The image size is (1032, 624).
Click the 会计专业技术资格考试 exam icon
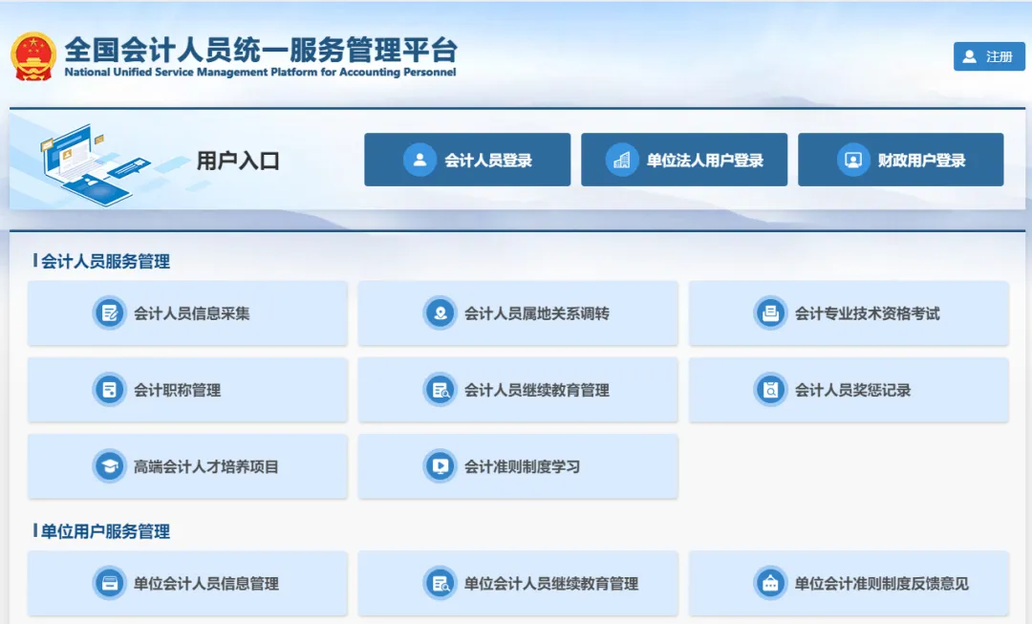(771, 312)
